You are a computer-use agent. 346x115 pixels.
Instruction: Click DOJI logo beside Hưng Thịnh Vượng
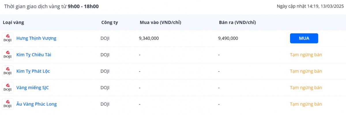[x=7, y=38]
